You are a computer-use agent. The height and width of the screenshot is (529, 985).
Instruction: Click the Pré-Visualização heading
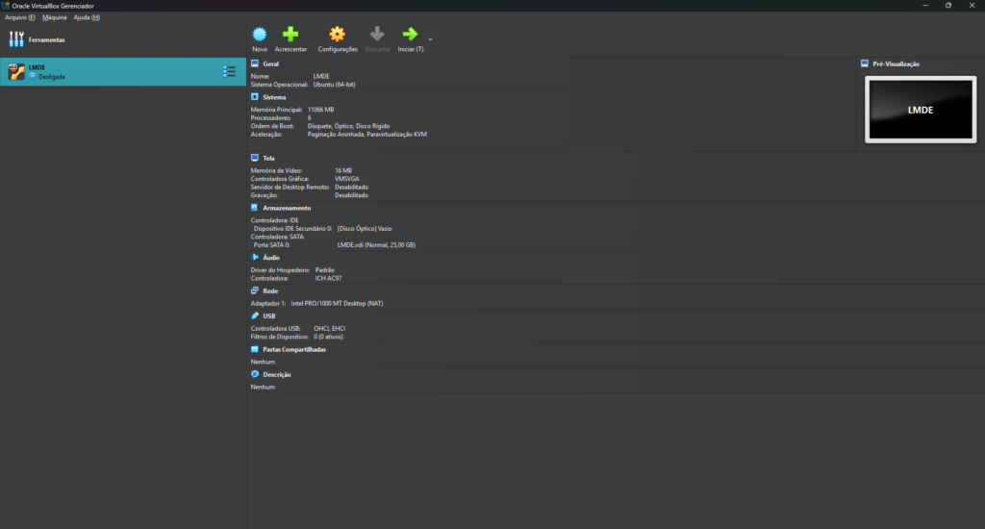tap(896, 64)
